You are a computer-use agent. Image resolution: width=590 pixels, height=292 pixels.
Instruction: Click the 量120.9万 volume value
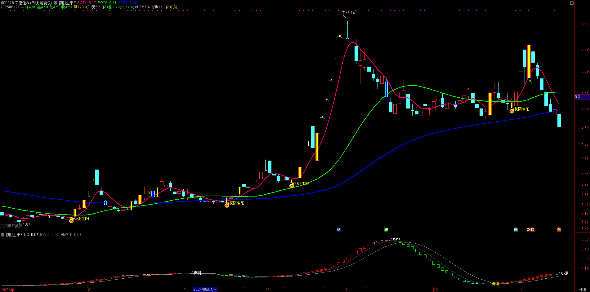pyautogui.click(x=82, y=7)
